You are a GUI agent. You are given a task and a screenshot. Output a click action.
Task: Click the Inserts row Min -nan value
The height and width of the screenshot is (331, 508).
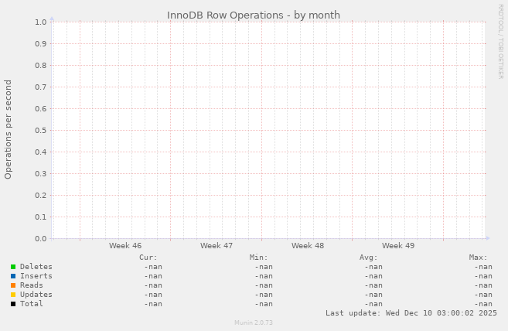(264, 276)
